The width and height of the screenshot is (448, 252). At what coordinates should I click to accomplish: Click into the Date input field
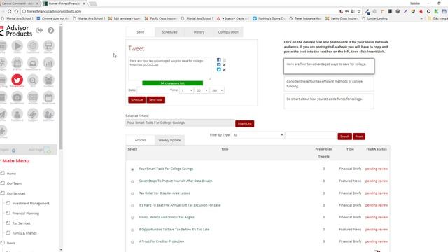[153, 90]
